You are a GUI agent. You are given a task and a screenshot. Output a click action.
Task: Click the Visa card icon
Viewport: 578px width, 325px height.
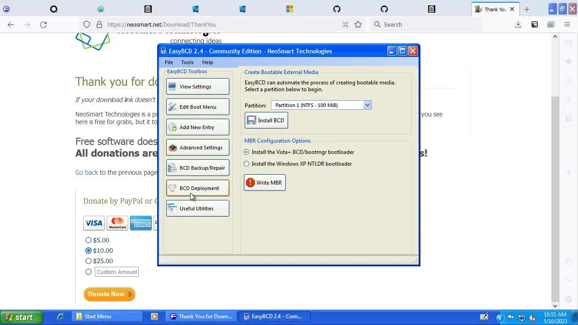pos(94,223)
